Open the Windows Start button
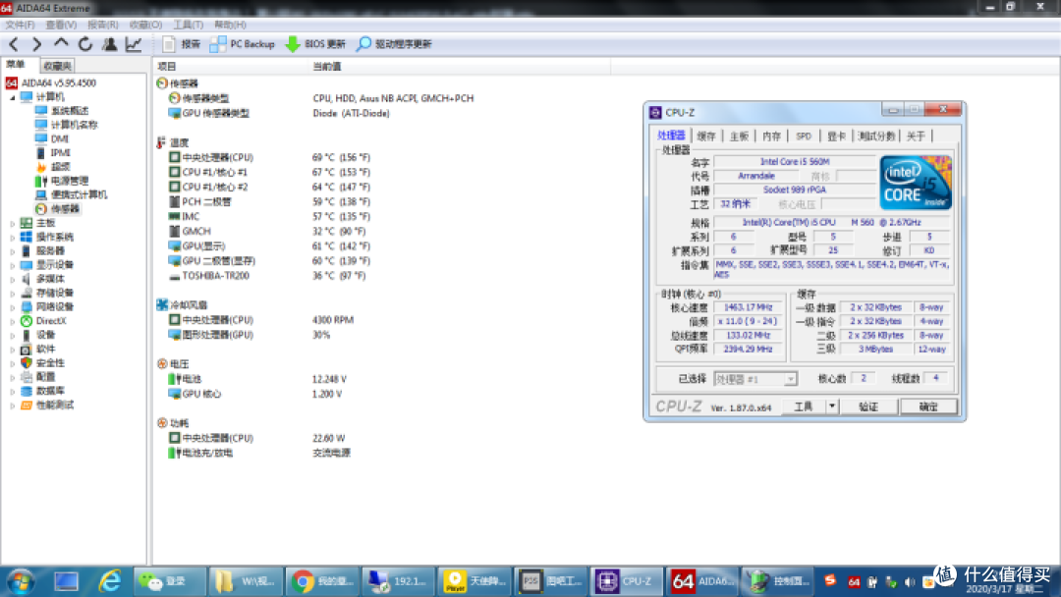 click(x=21, y=581)
